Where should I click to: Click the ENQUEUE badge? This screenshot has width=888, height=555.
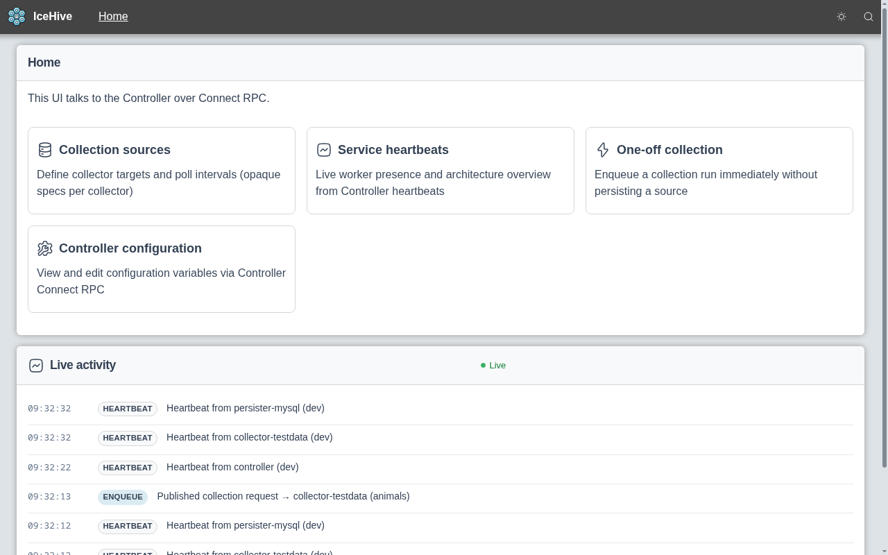pyautogui.click(x=123, y=497)
